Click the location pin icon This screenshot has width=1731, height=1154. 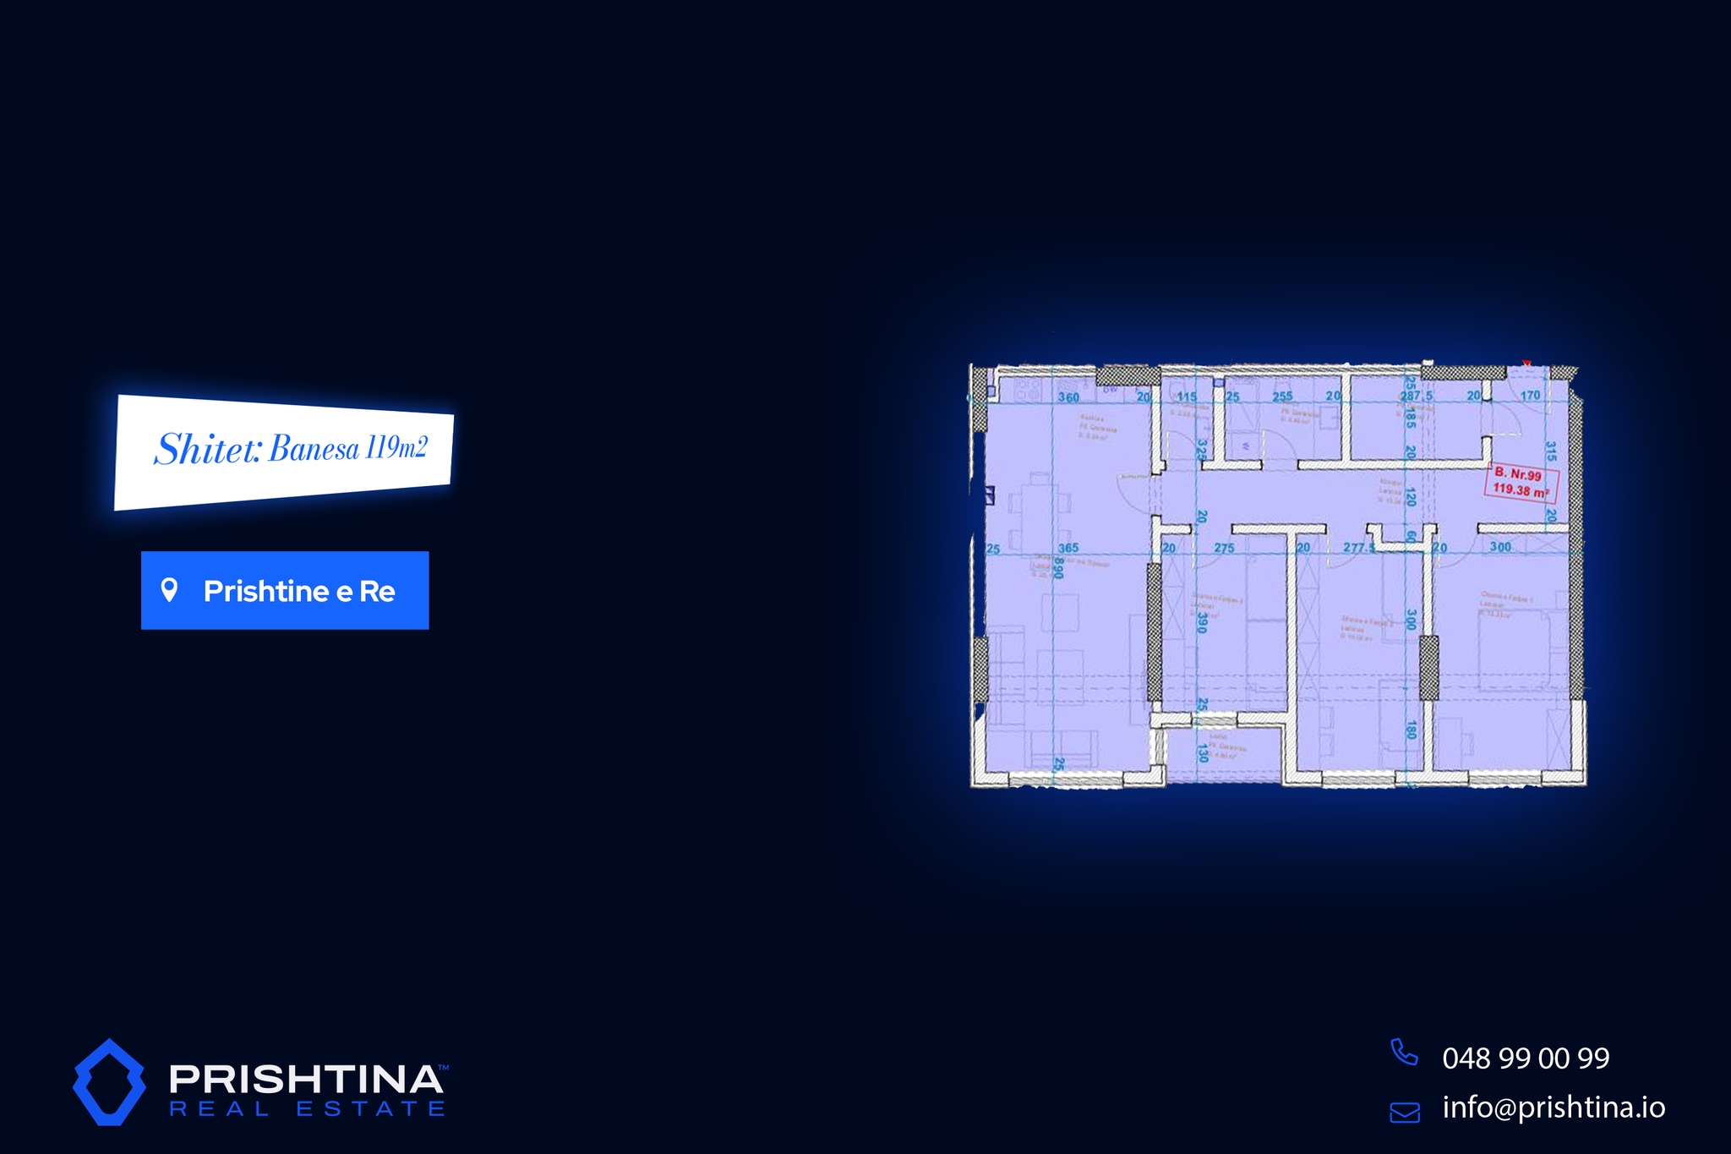169,590
